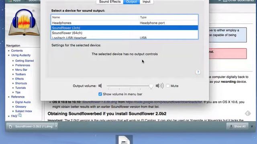Select the Output tab
This screenshot has width=257, height=144.
131,2
